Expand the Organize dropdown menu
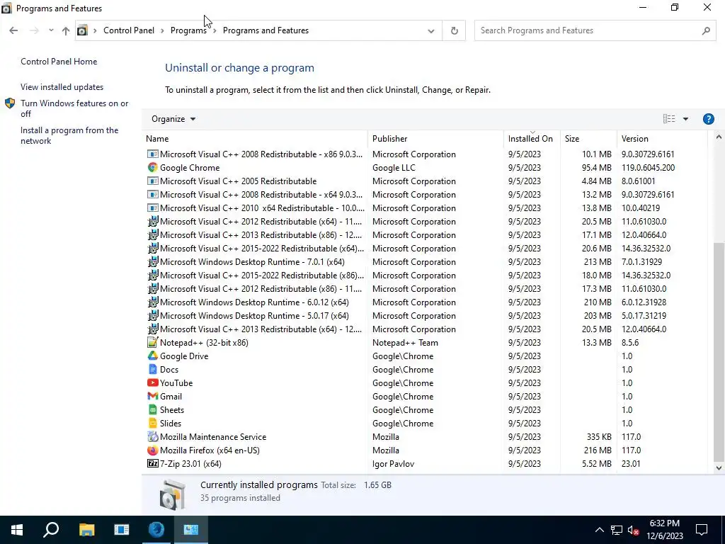725x544 pixels. tap(173, 119)
